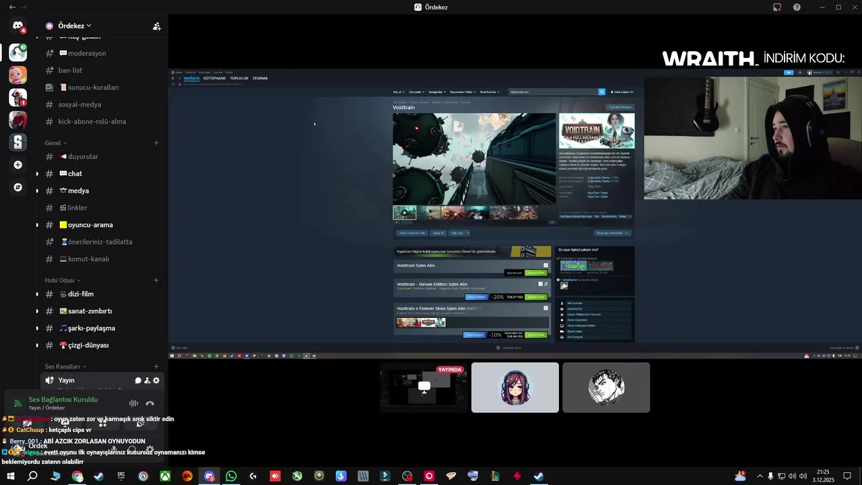Create channel in Genel category plus
Screen dimensions: 862x485
tap(156, 143)
